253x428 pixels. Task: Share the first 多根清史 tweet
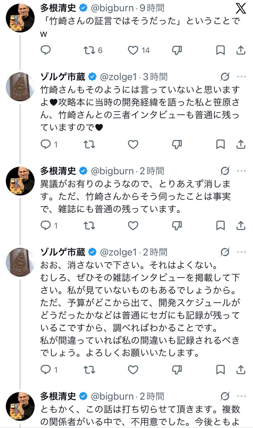click(x=241, y=50)
